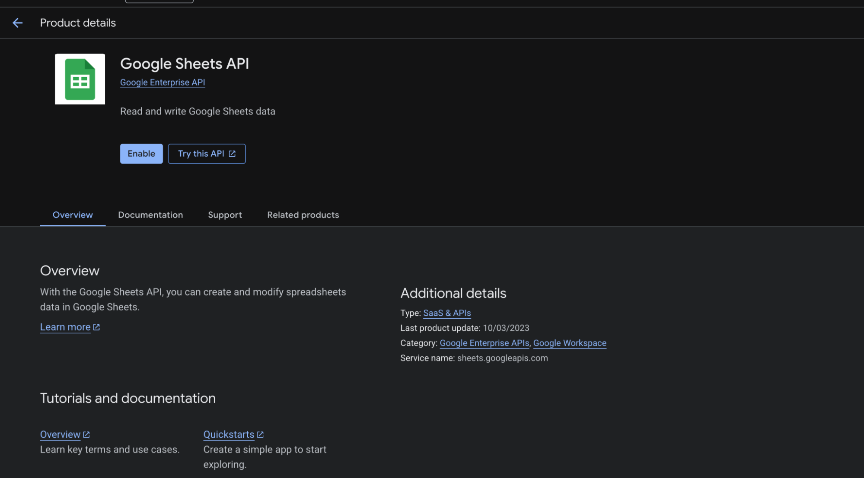Click the back arrow next to Product details
The image size is (864, 478).
tap(17, 23)
